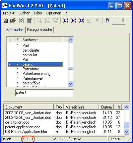Click the Verzeichnis column header
Image resolution: width=133 pixels, height=143 pixels.
click(x=81, y=107)
